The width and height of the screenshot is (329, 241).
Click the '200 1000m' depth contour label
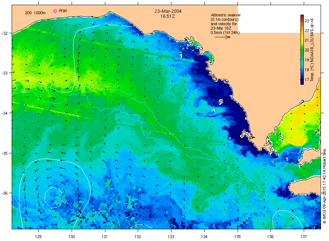35,13
